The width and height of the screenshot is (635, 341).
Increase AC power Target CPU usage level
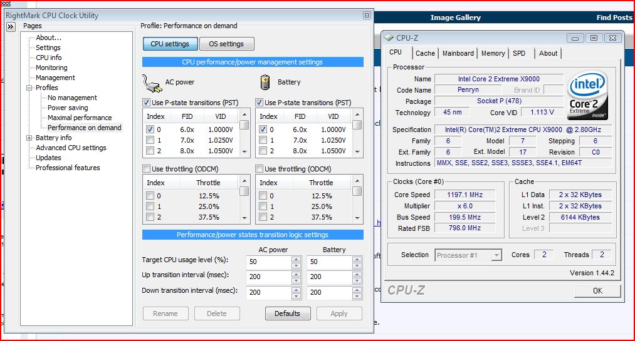(x=297, y=260)
